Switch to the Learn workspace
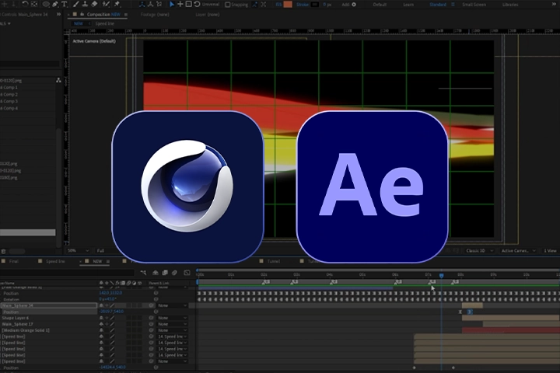Screen dimensions: 560x373 pos(408,5)
